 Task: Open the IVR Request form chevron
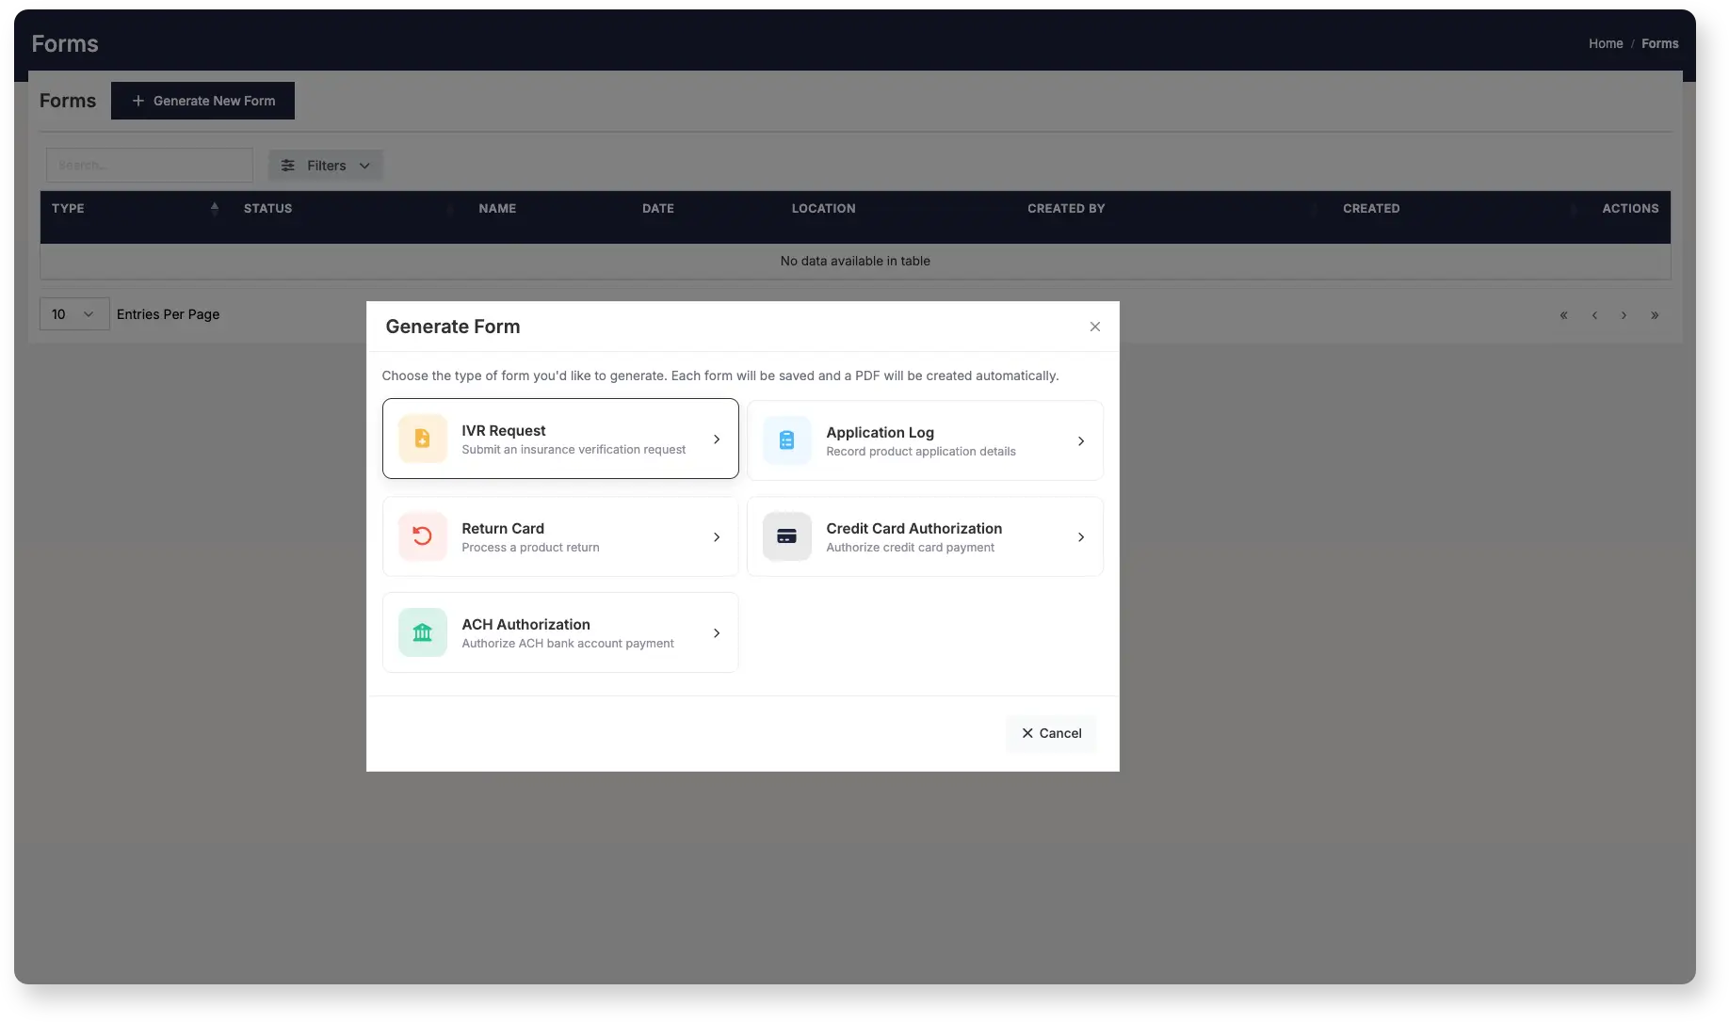pos(717,439)
